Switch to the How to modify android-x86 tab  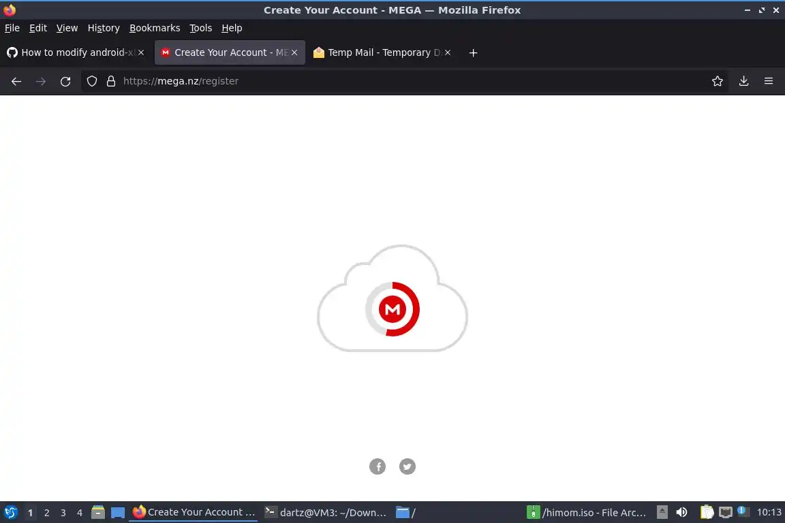click(x=75, y=52)
